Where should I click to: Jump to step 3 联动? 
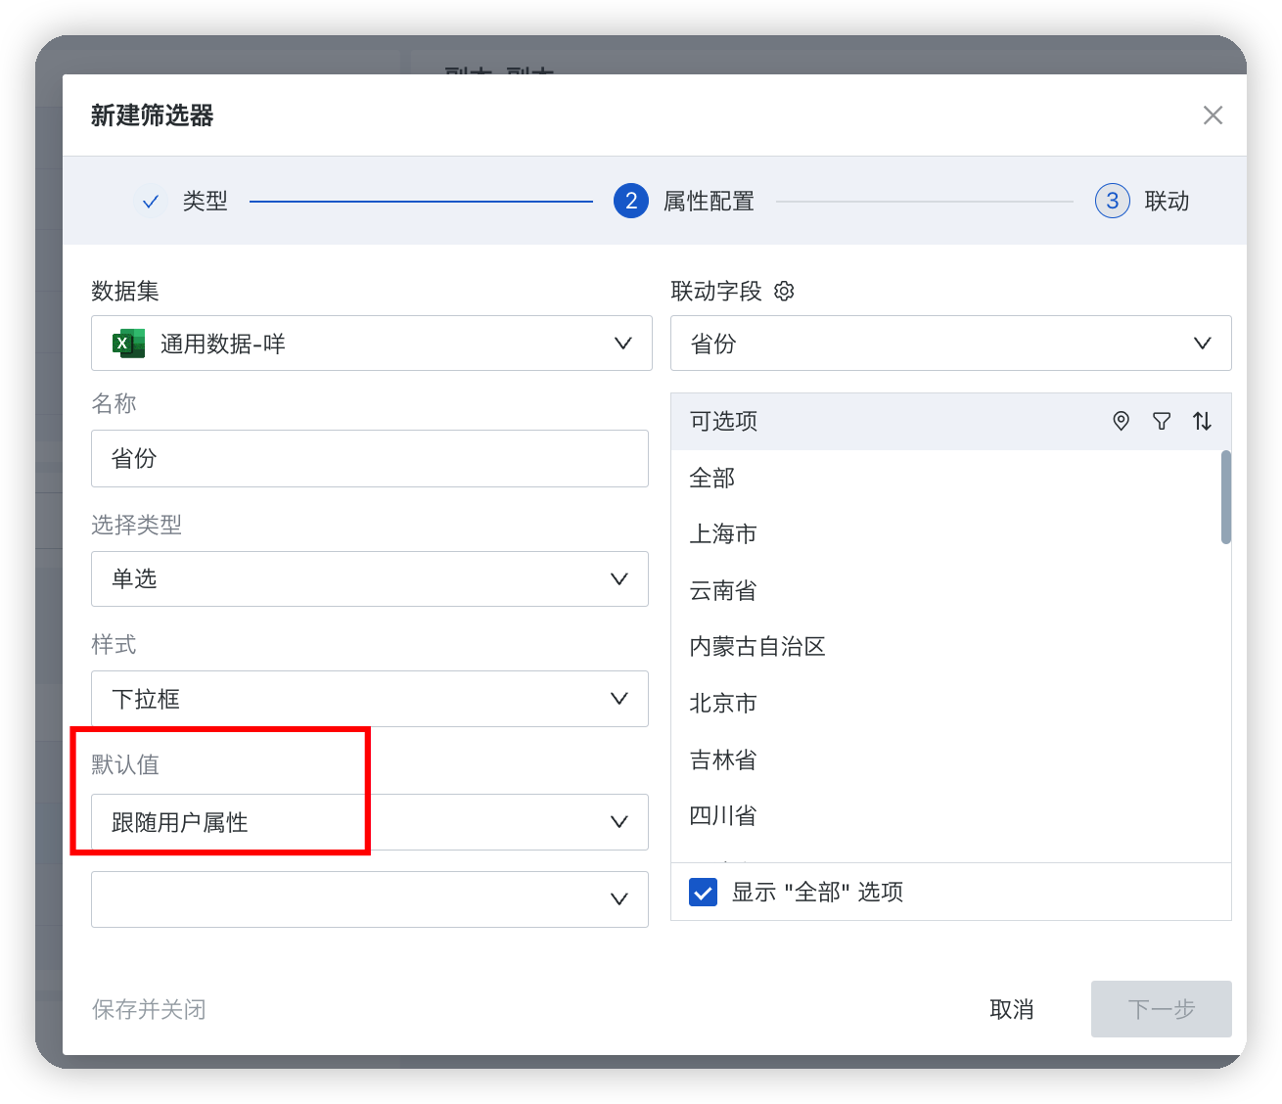pos(1142,202)
